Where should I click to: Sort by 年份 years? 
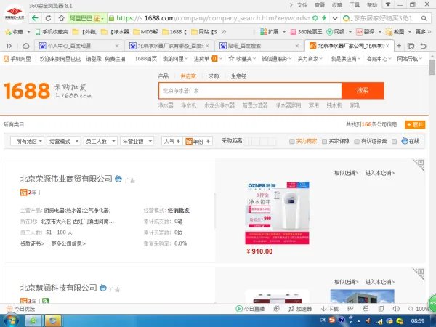pos(198,141)
